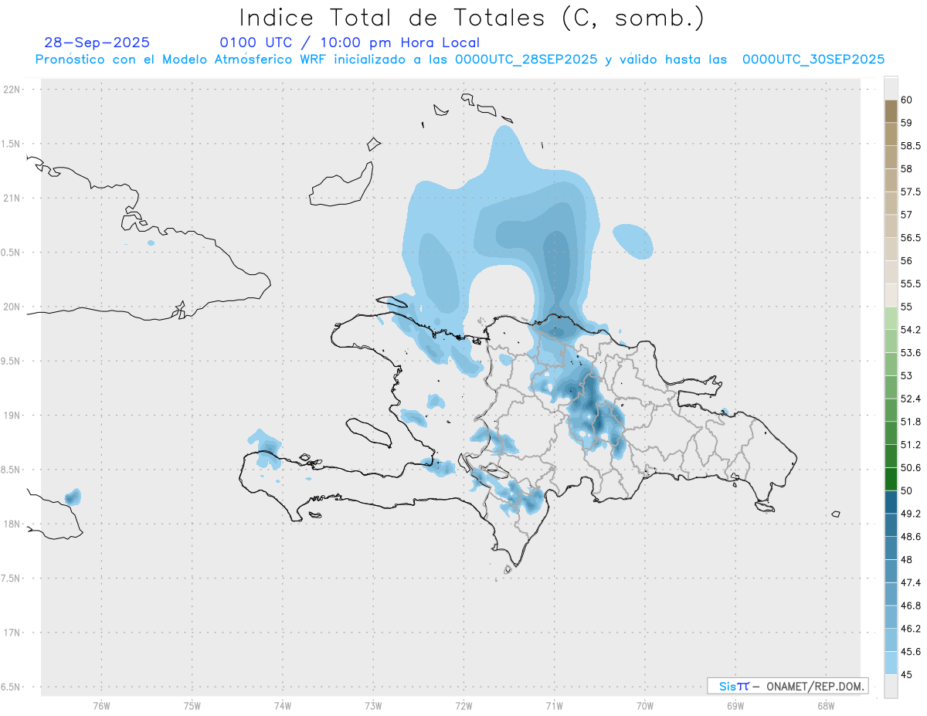Click the '68W' longitude label
This screenshot has width=927, height=716.
click(x=826, y=706)
